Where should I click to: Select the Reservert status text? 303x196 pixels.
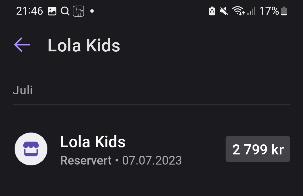point(86,160)
